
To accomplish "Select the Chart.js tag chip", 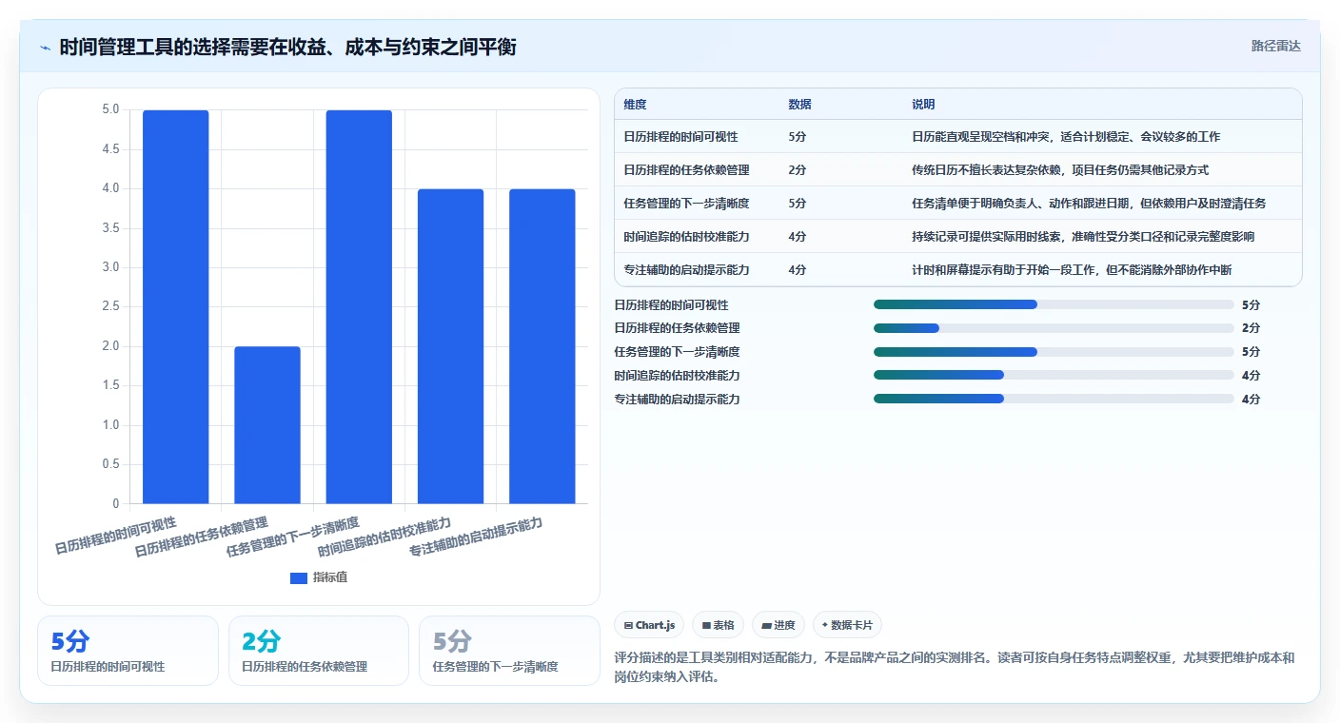I will pos(650,625).
